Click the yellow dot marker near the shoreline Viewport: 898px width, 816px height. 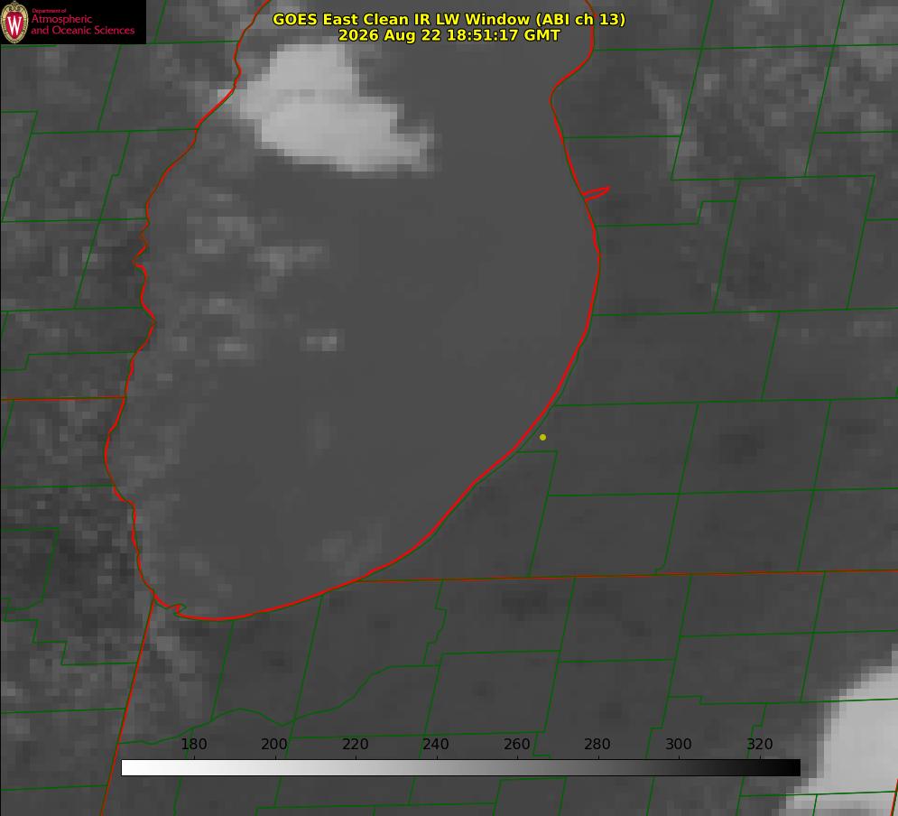click(542, 437)
